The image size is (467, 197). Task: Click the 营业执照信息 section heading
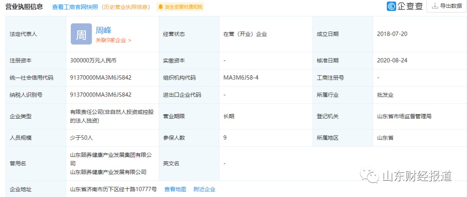[x=24, y=7]
